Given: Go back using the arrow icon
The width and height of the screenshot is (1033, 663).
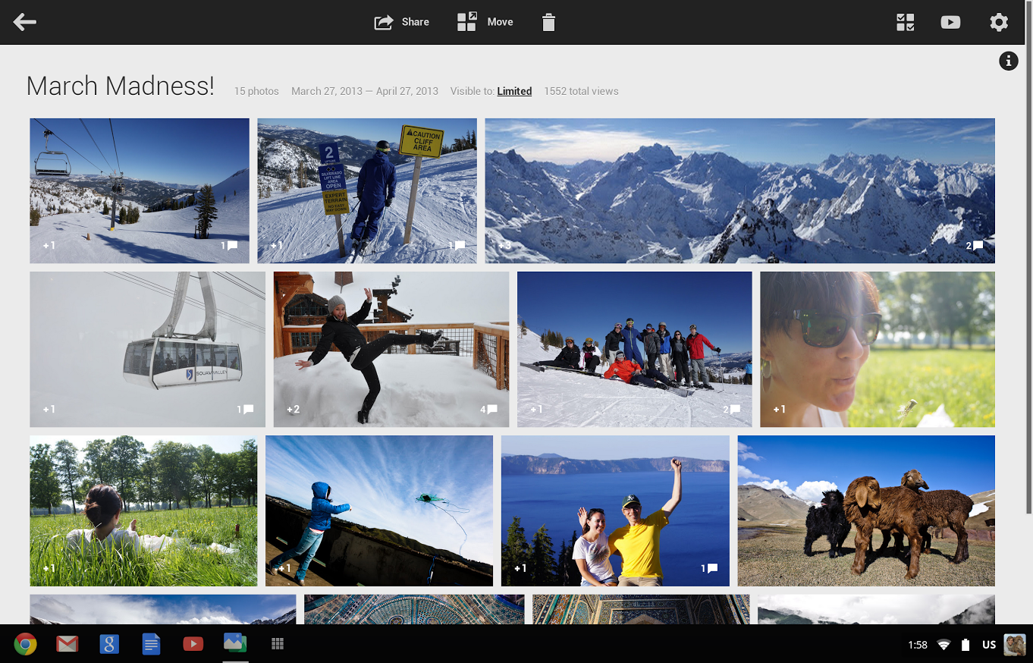Looking at the screenshot, I should click(x=25, y=21).
